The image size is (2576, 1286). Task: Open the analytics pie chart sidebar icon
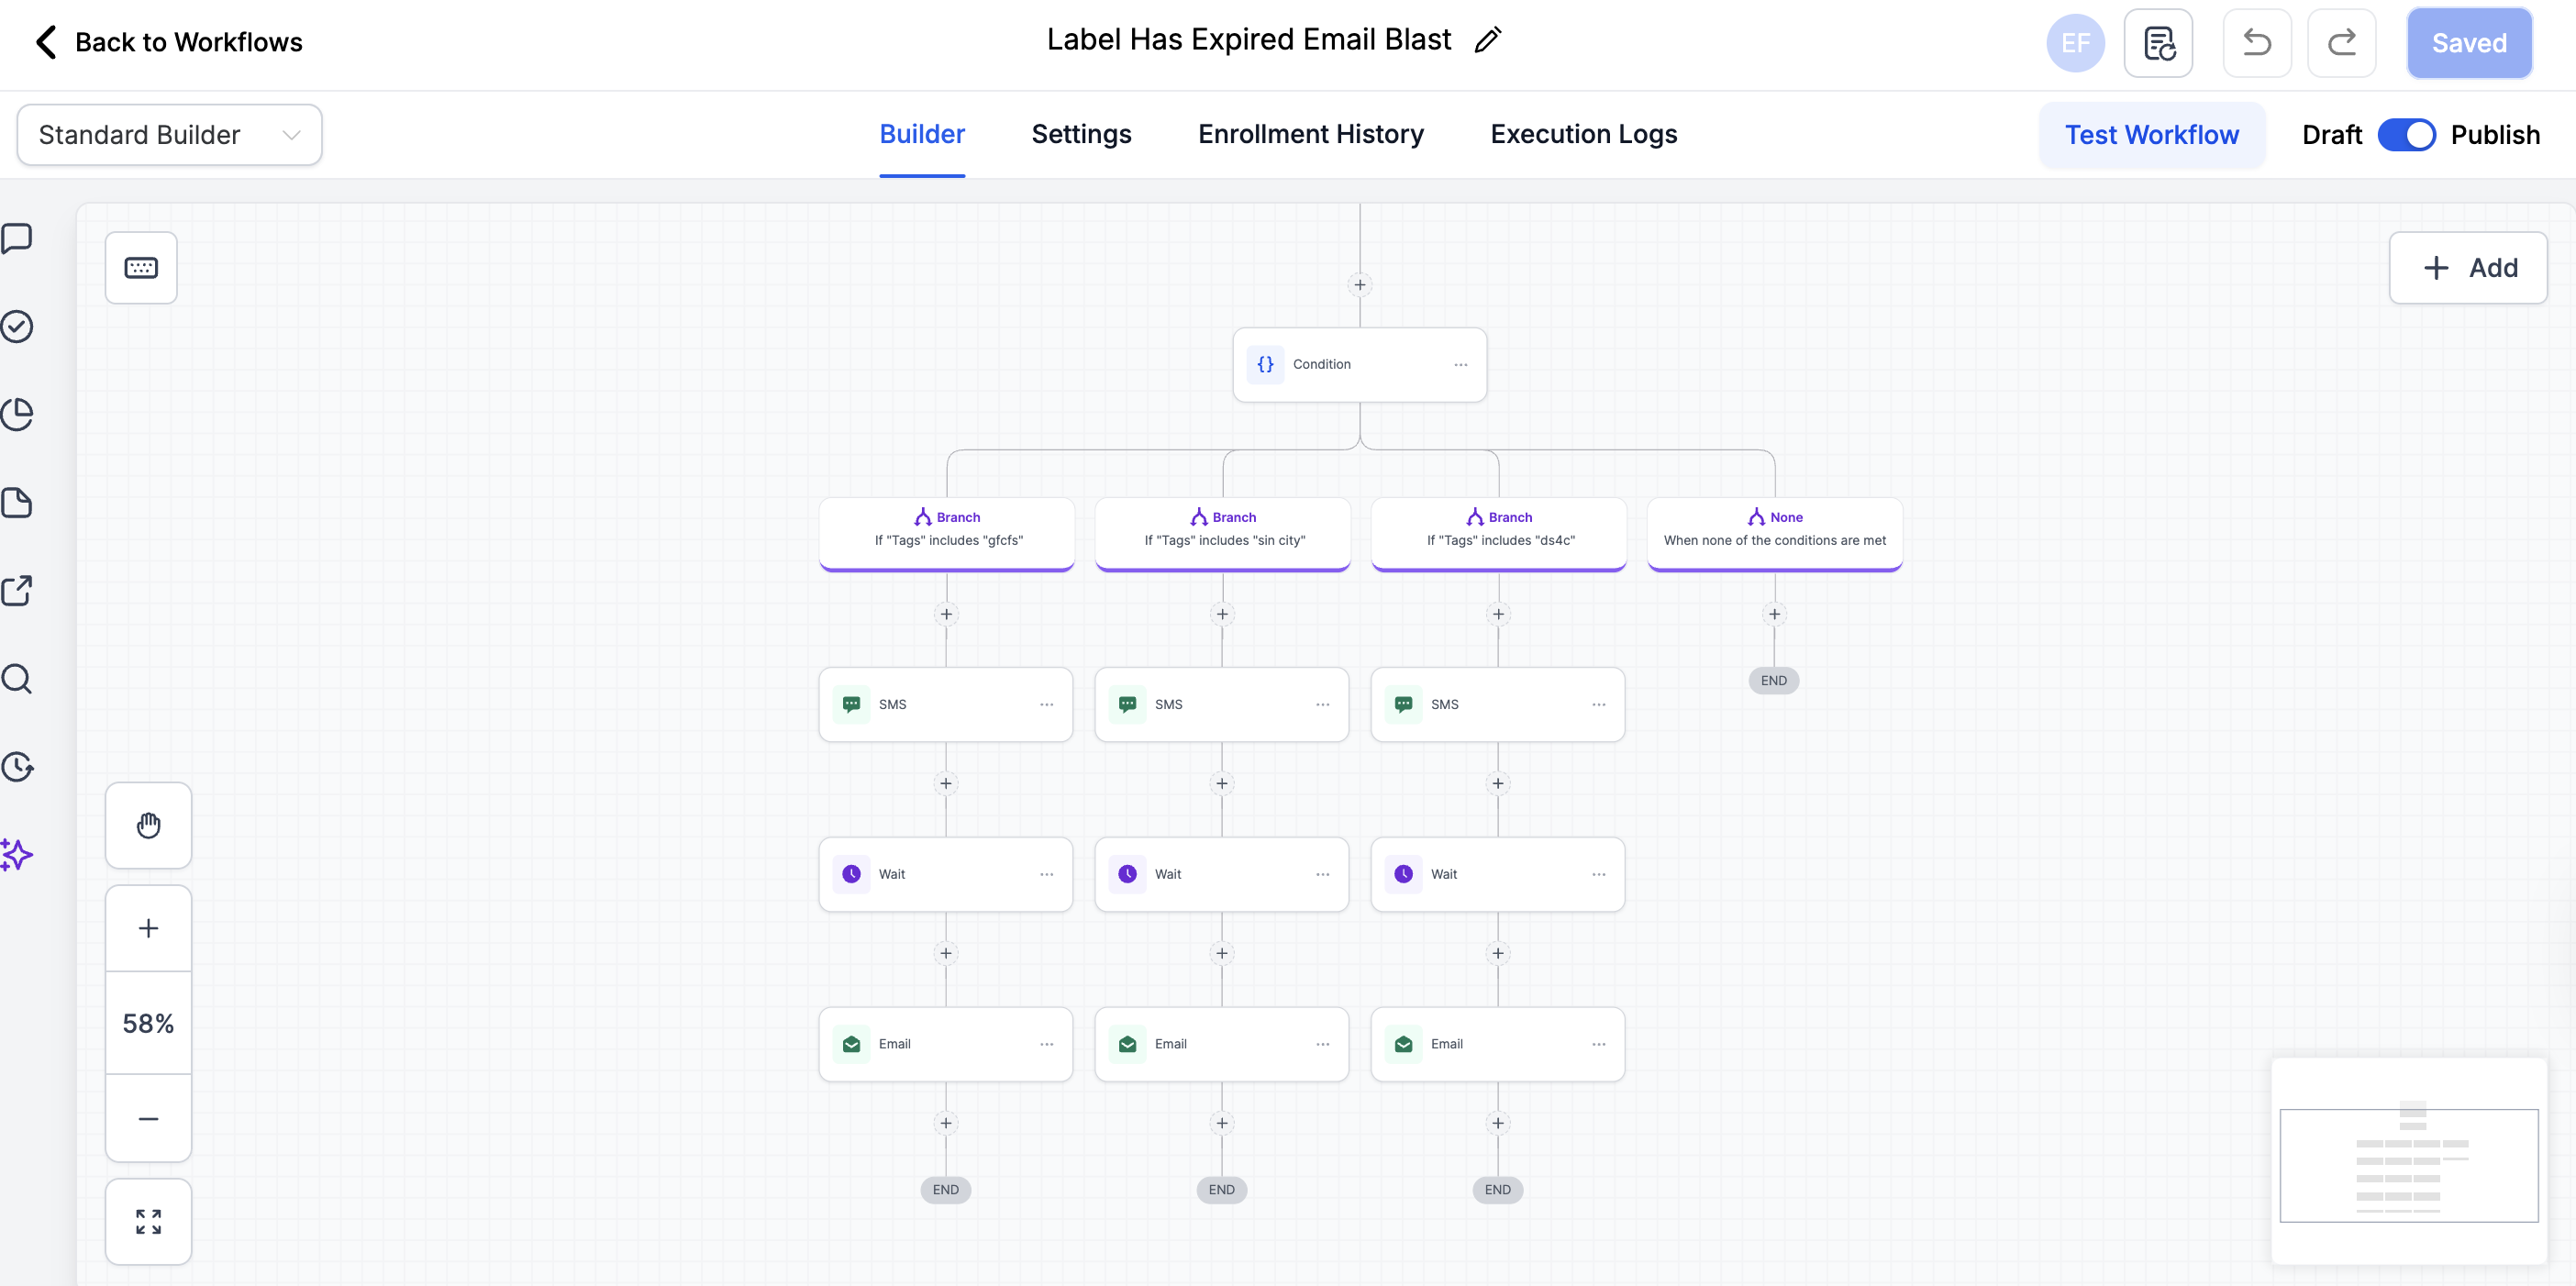17,414
